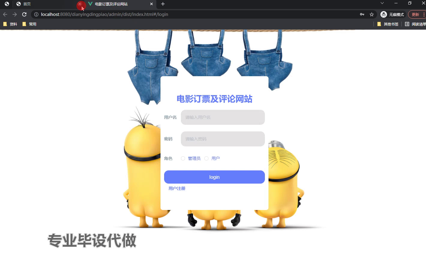This screenshot has width=426, height=255.
Task: Focus the 密码 input field
Action: [x=223, y=139]
